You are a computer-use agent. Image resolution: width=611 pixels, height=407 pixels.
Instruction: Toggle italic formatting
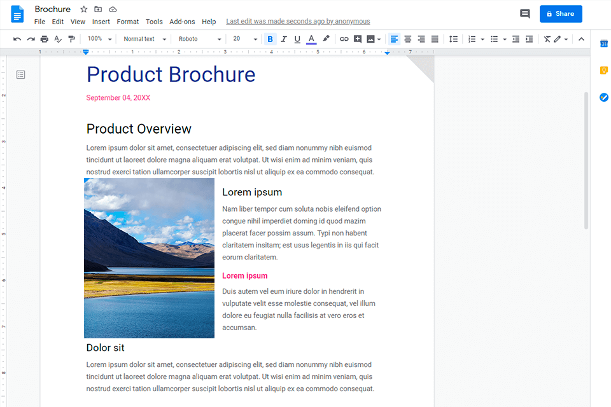pos(283,39)
